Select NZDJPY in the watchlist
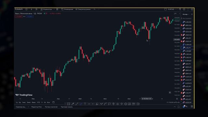This screenshot has height=117, width=208. click(187, 99)
